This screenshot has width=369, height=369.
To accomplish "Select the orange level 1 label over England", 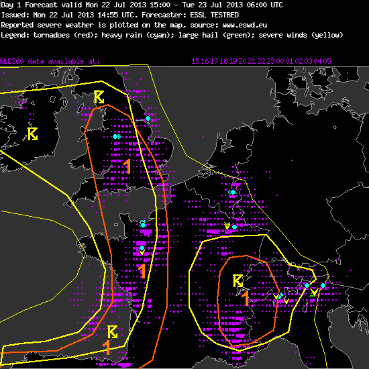I will pyautogui.click(x=127, y=166).
